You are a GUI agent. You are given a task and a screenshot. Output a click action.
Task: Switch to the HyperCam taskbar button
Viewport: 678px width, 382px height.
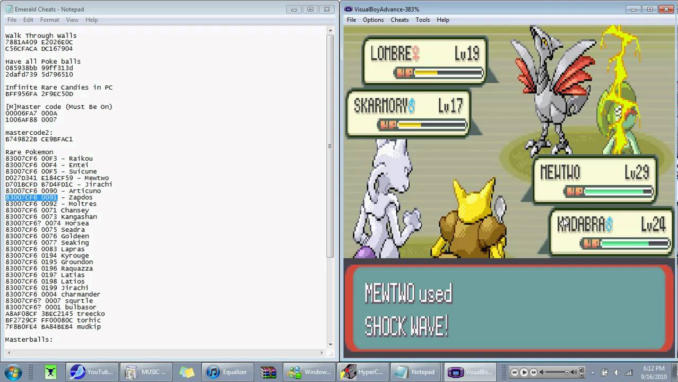click(x=363, y=372)
